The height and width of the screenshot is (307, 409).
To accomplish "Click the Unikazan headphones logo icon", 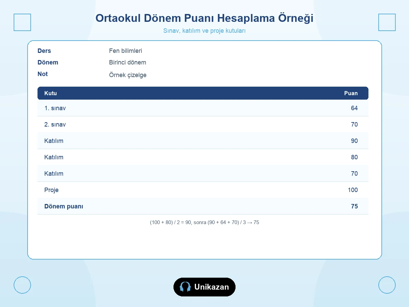I will pos(185,287).
